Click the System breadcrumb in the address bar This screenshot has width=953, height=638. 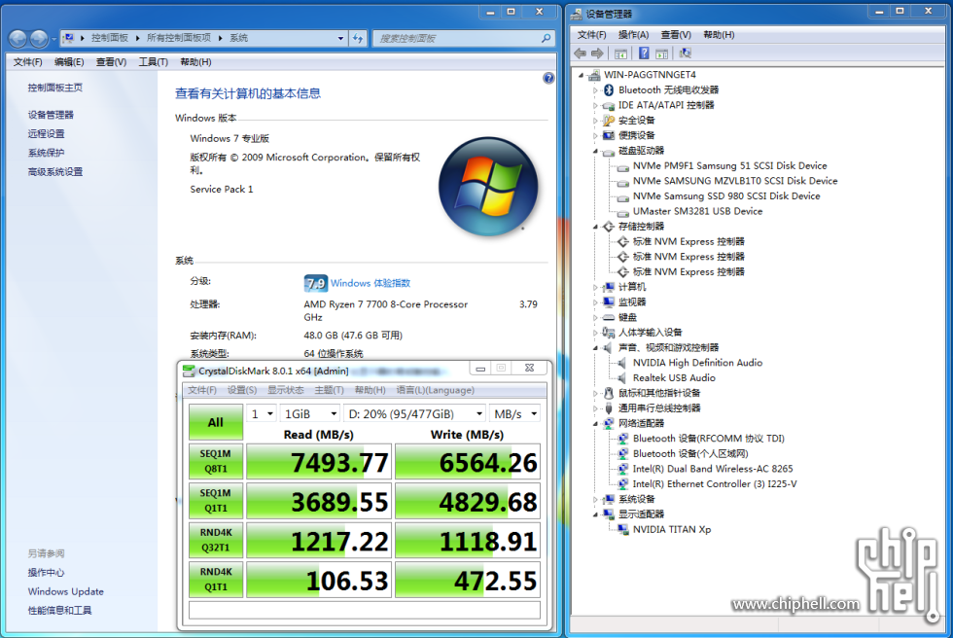pyautogui.click(x=238, y=38)
